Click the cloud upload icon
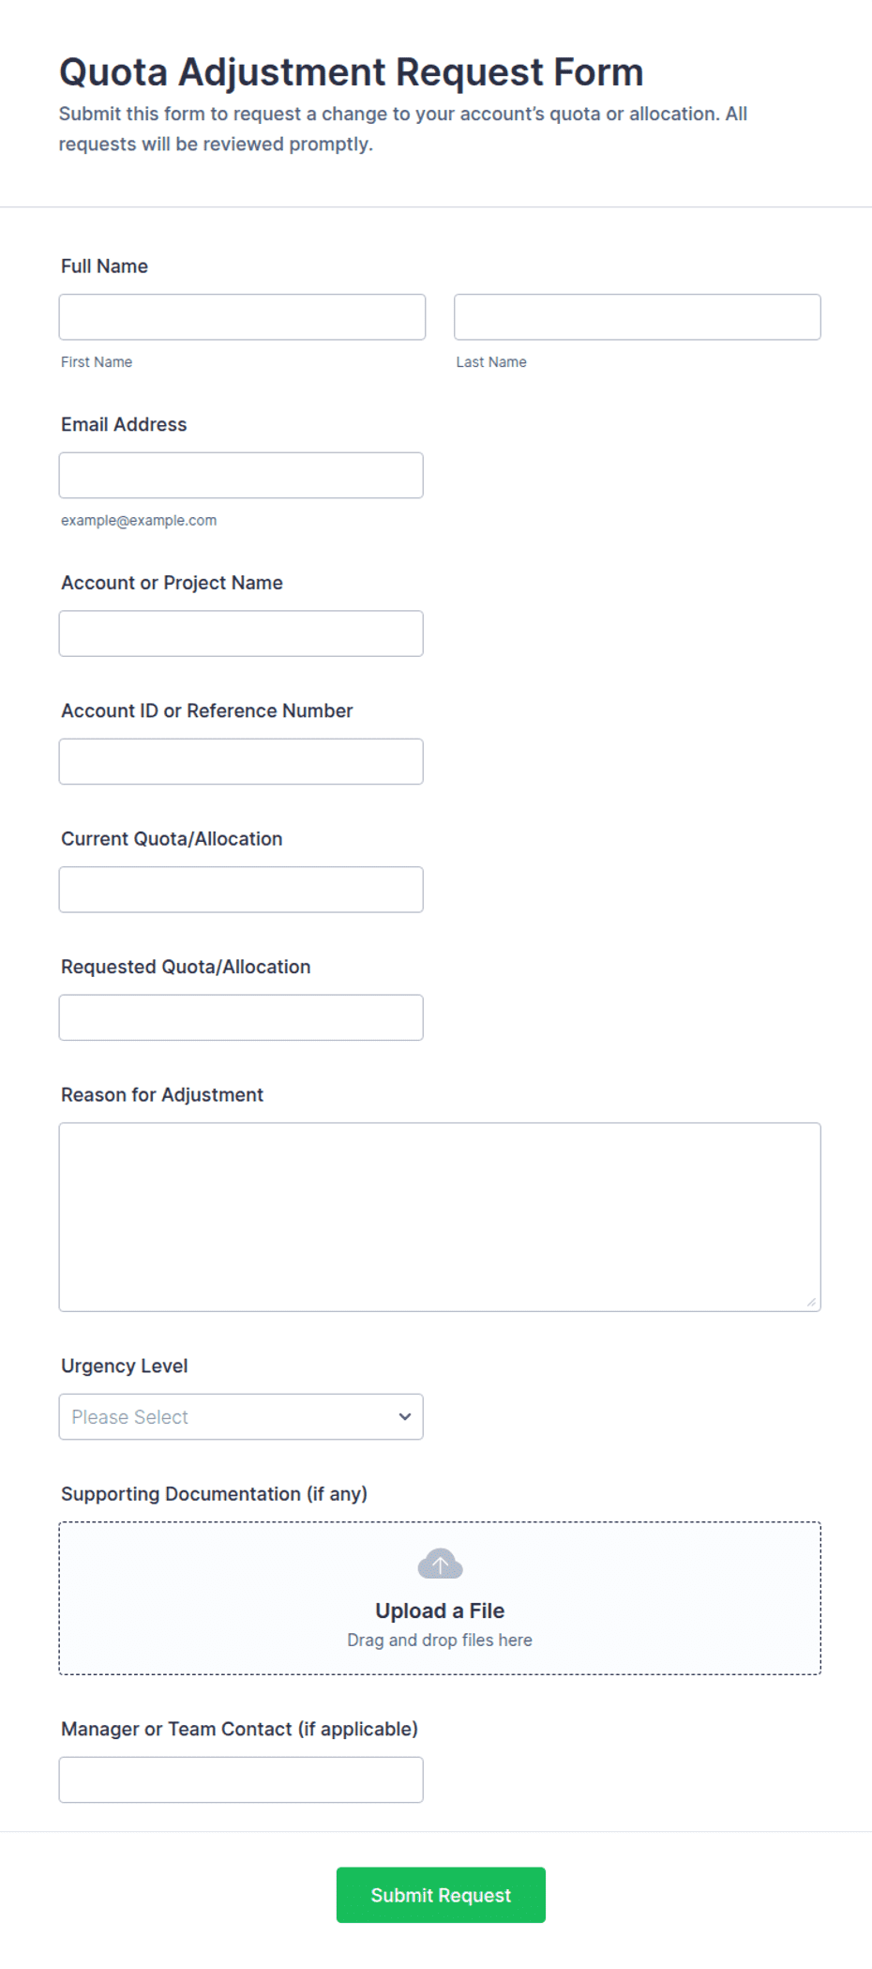Image resolution: width=872 pixels, height=1969 pixels. pyautogui.click(x=440, y=1564)
